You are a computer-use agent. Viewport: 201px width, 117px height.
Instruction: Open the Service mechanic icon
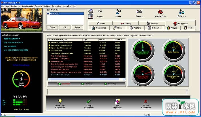pyautogui.click(x=118, y=12)
